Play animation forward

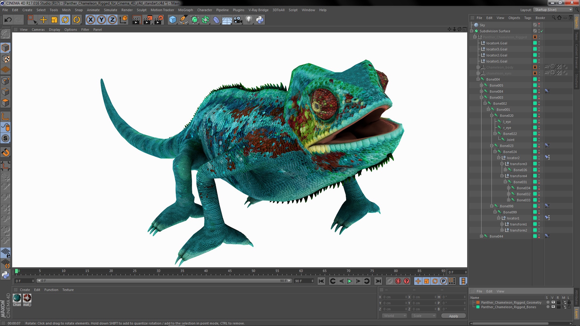pos(350,281)
